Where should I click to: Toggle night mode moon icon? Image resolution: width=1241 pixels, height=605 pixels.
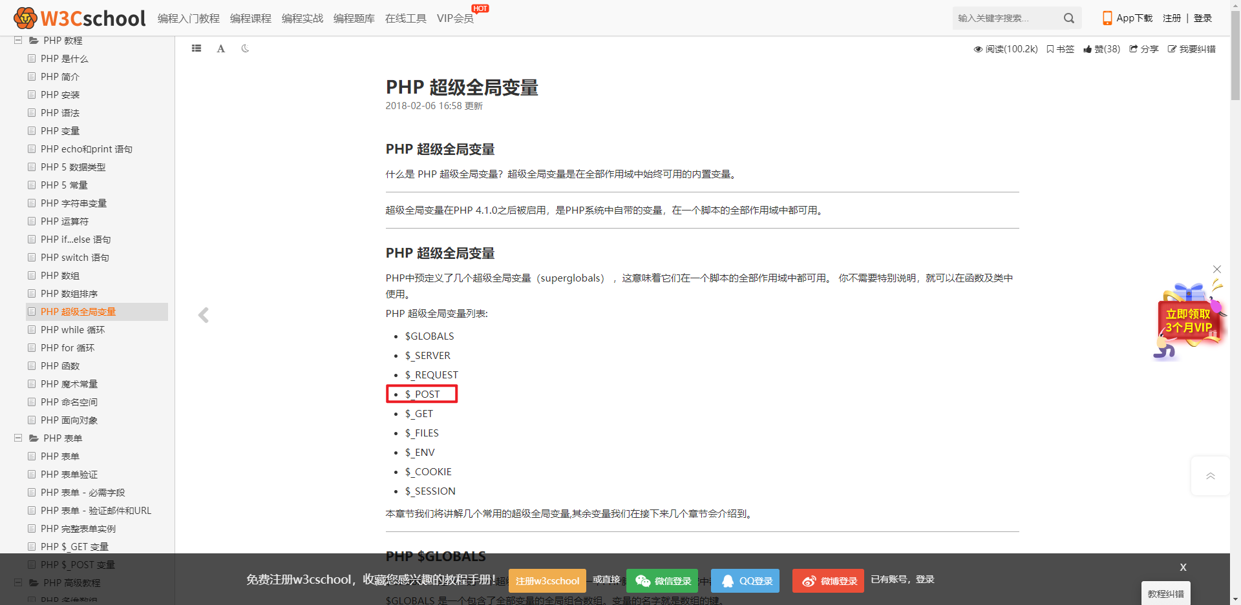pos(245,48)
